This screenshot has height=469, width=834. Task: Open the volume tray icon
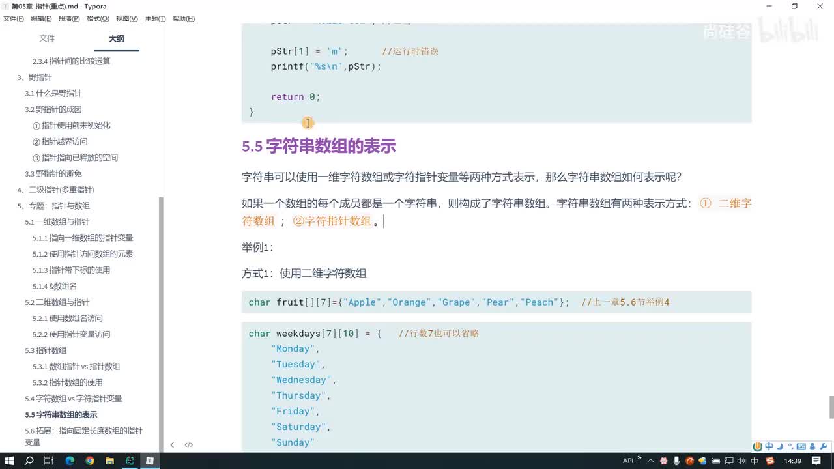pos(741,461)
